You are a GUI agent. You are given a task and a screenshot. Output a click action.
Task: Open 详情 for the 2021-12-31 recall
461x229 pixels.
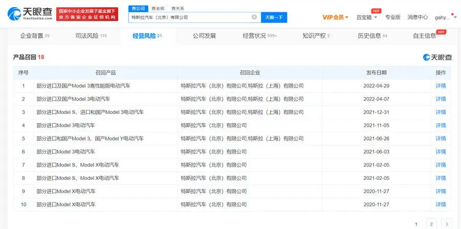(441, 112)
